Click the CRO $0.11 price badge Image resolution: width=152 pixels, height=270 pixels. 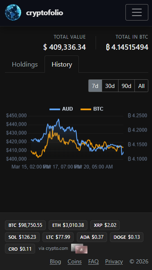[20, 249]
